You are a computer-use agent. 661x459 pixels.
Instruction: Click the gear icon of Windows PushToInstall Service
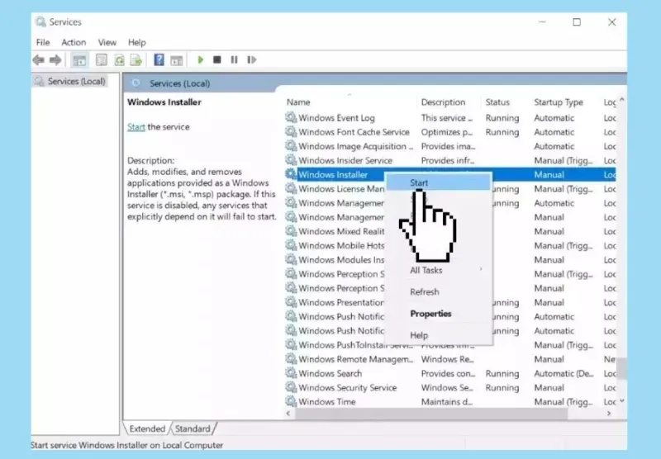[291, 344]
